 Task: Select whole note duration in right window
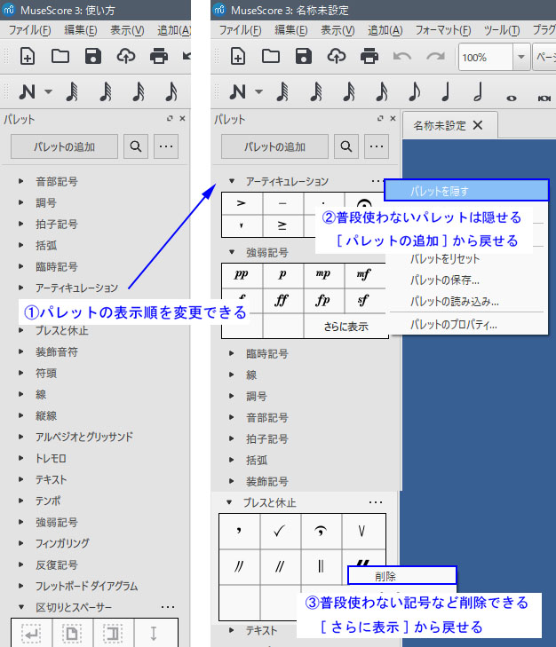(512, 99)
